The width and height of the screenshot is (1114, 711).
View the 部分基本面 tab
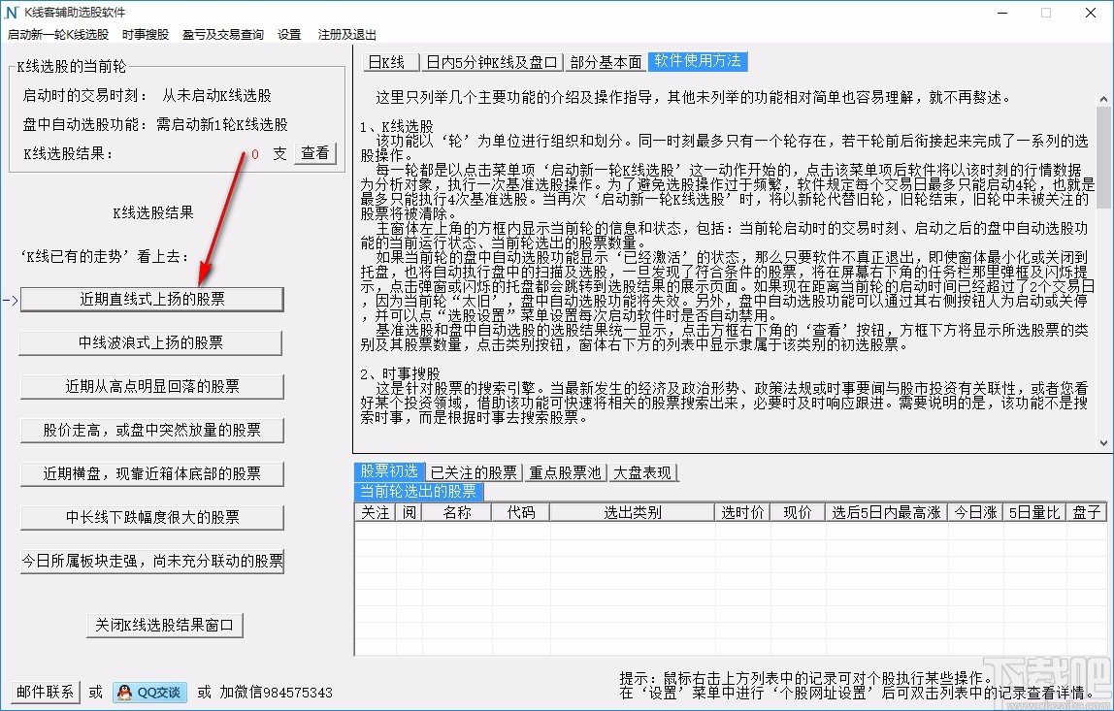coord(606,61)
